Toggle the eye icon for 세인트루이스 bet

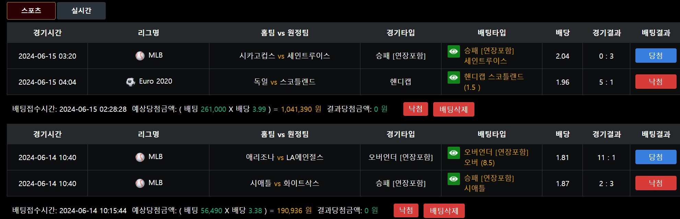tap(453, 51)
